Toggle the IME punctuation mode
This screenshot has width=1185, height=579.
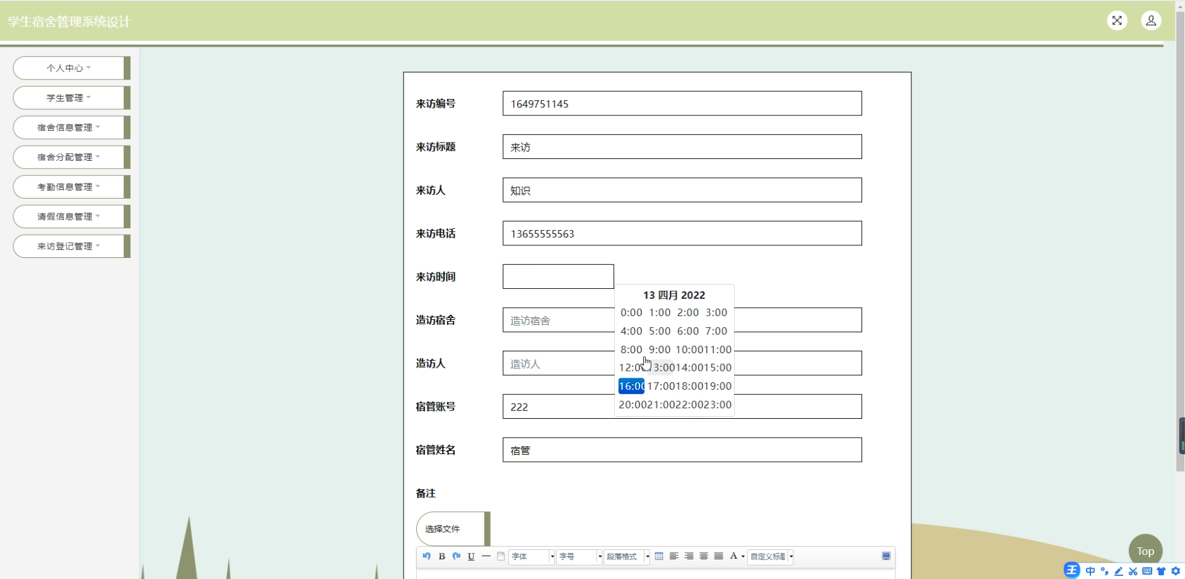(1104, 571)
